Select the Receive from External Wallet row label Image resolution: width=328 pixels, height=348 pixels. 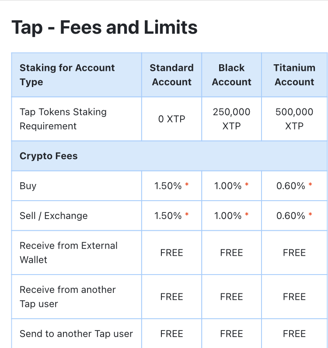[68, 253]
